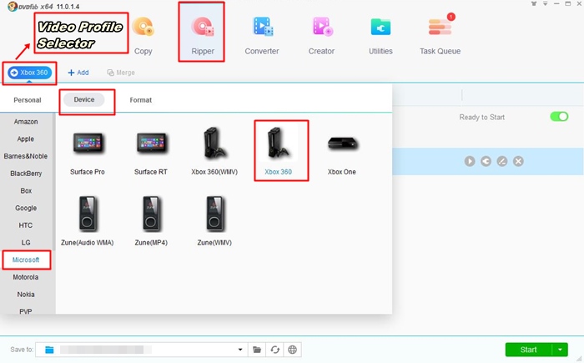Click the Merge button
Image resolution: width=584 pixels, height=363 pixels.
point(121,73)
